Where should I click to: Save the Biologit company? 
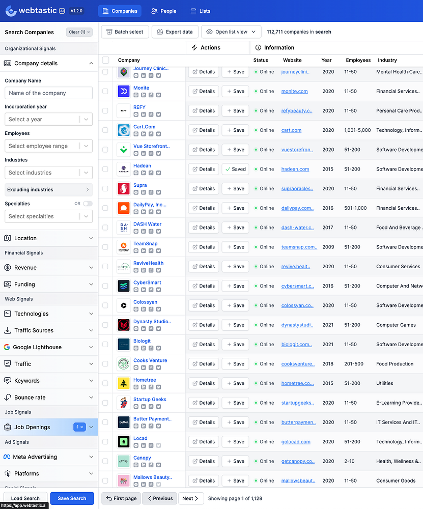235,345
